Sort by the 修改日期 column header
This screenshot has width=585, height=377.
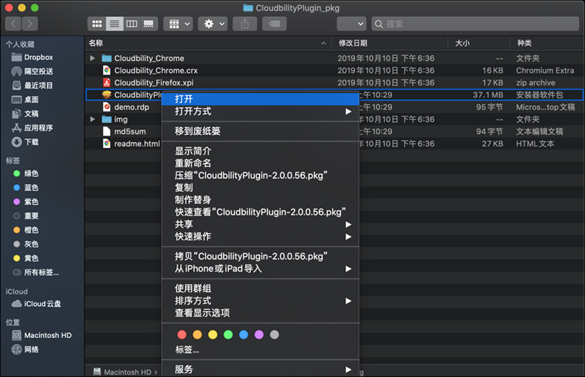click(x=353, y=43)
